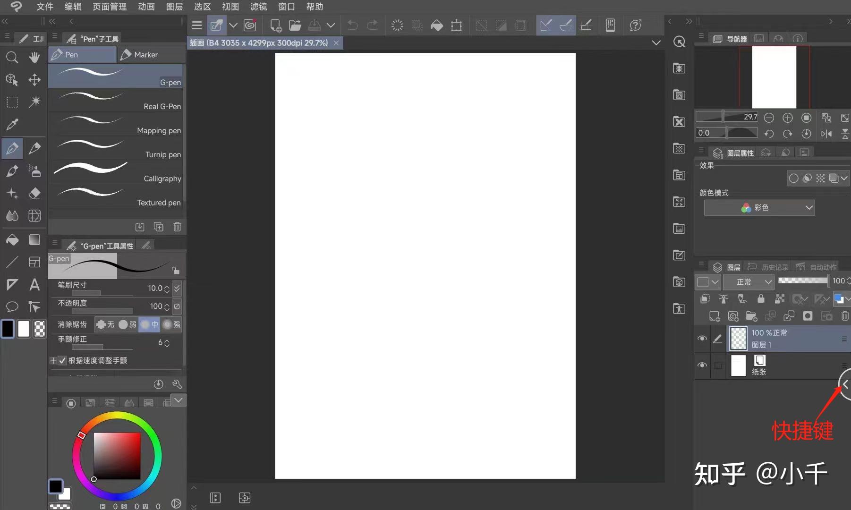Select the paint bucket fill tool
The height and width of the screenshot is (510, 851).
pyautogui.click(x=12, y=240)
